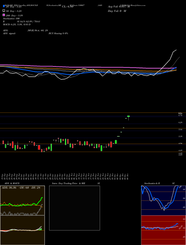The image size is (186, 245).
Task: Open the ADX & MACD indicator panel
Action: [x=22, y=200]
